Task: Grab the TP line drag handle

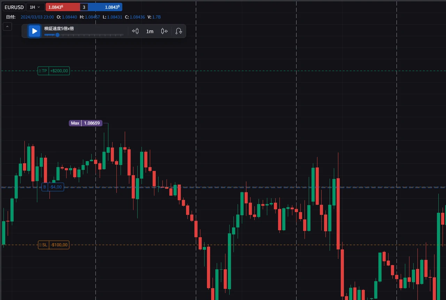Action: pos(40,71)
